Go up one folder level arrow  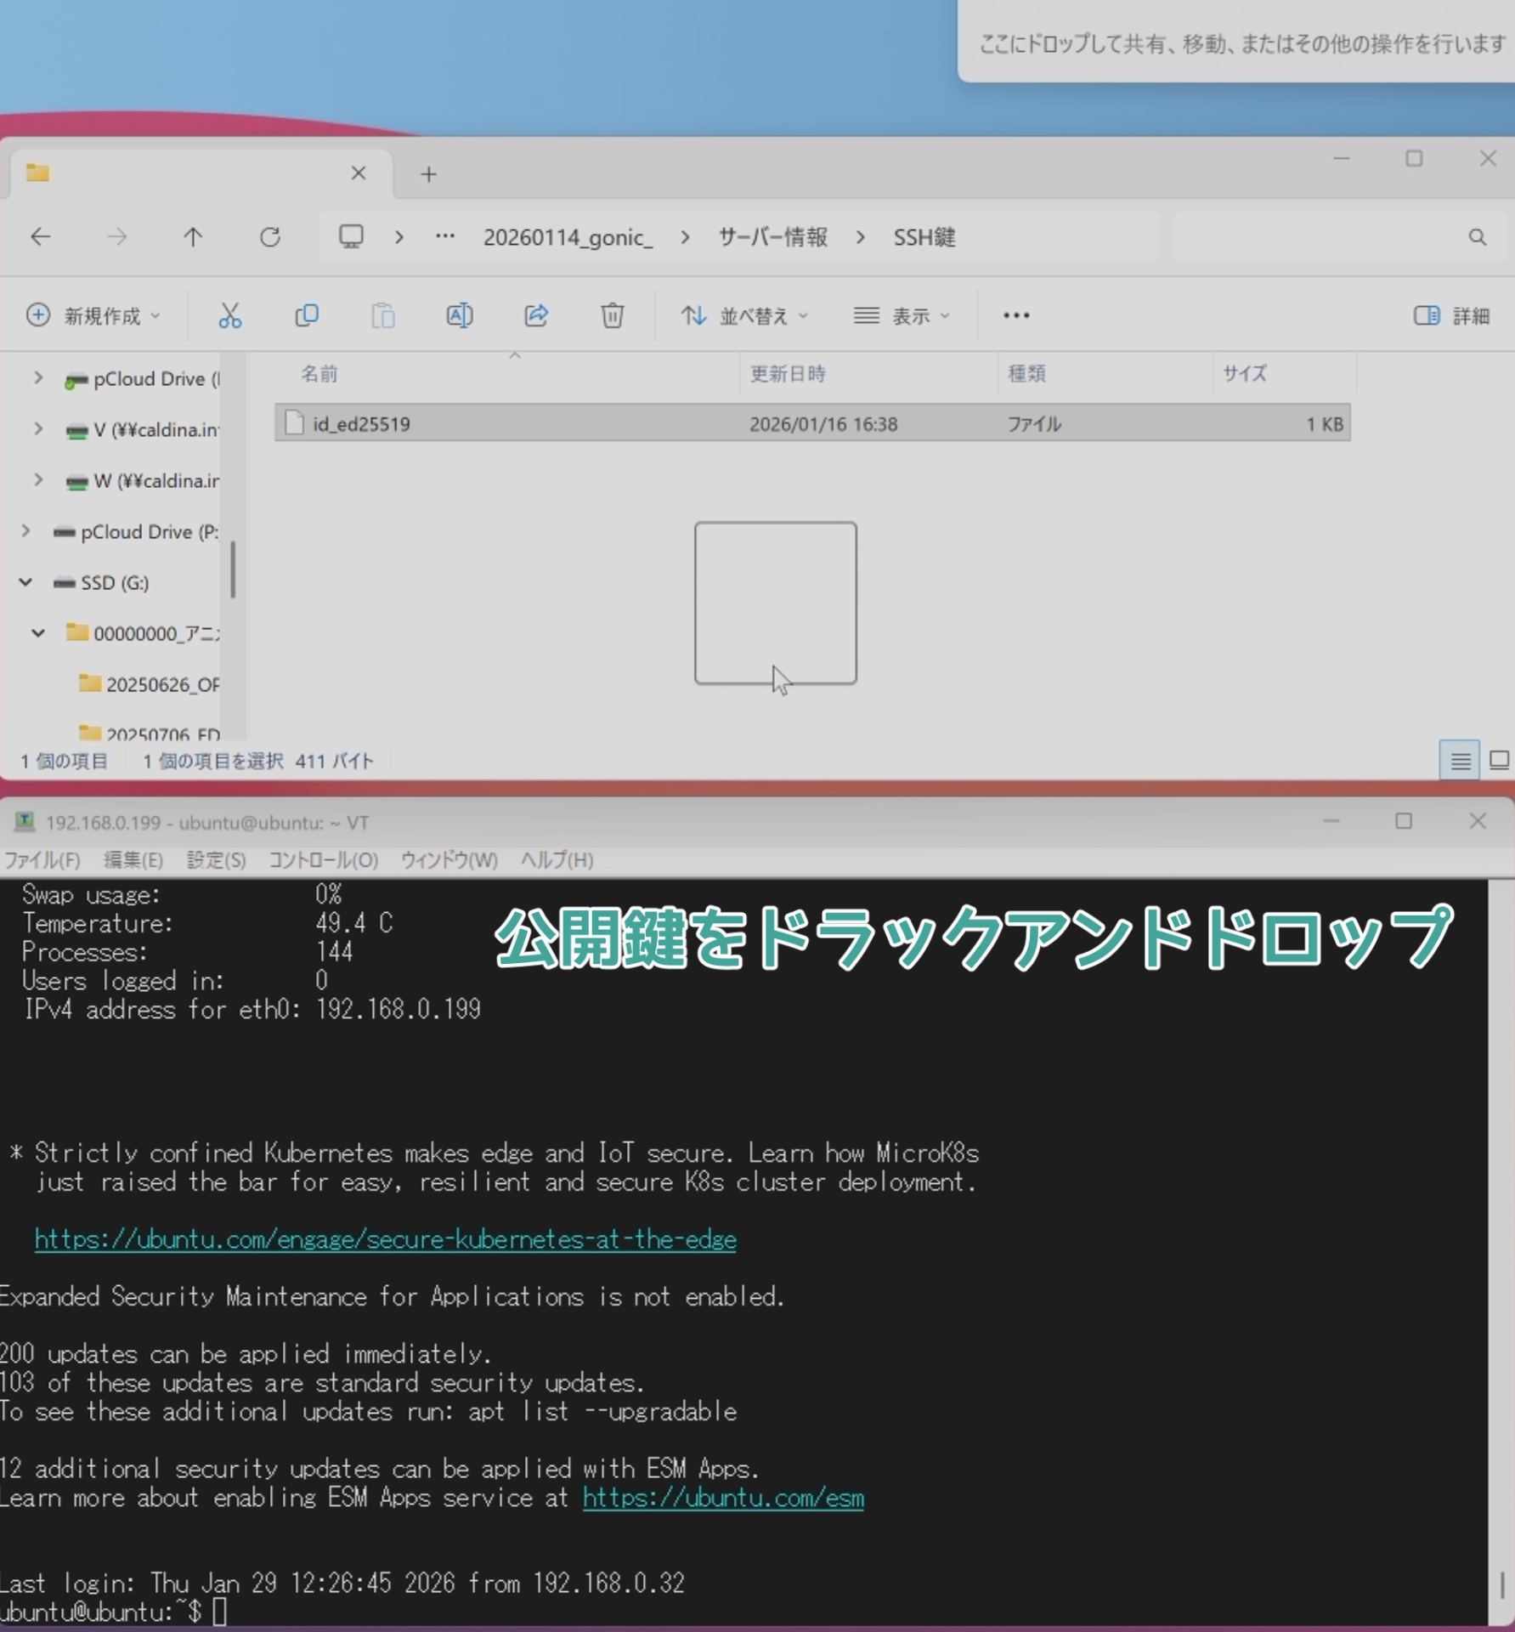pos(193,237)
